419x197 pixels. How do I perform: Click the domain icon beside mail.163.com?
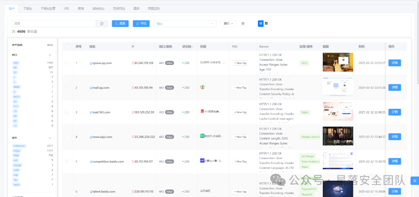(91, 112)
